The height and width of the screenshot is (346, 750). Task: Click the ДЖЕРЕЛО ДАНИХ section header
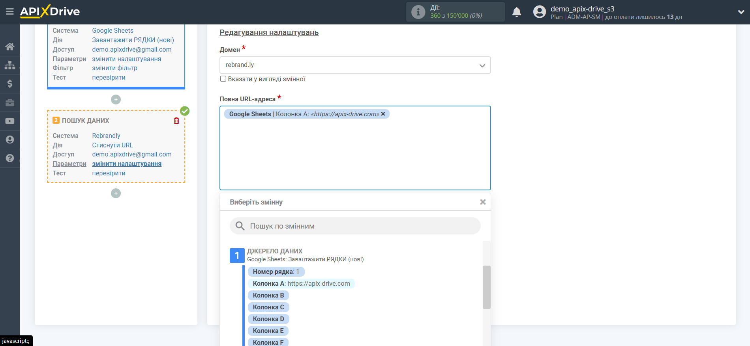click(275, 251)
